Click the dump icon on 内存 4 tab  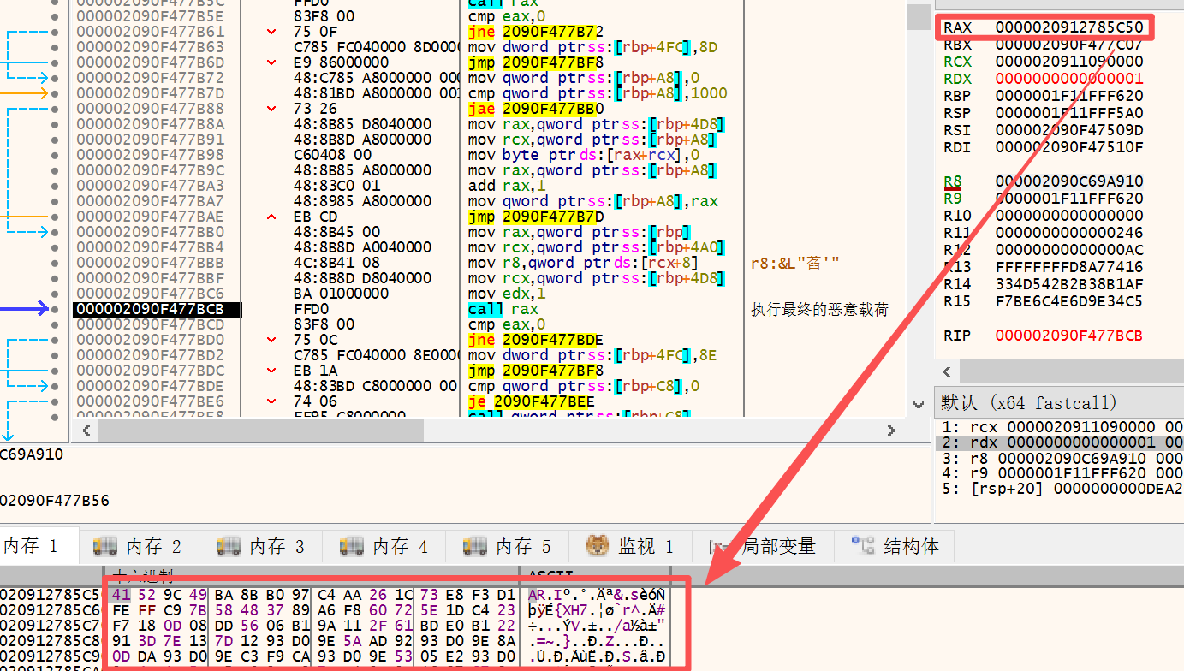pyautogui.click(x=351, y=546)
